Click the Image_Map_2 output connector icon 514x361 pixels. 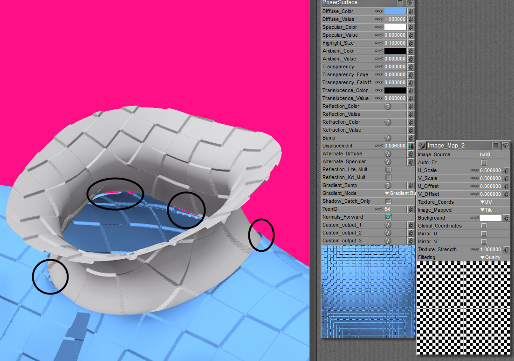pyautogui.click(x=422, y=146)
